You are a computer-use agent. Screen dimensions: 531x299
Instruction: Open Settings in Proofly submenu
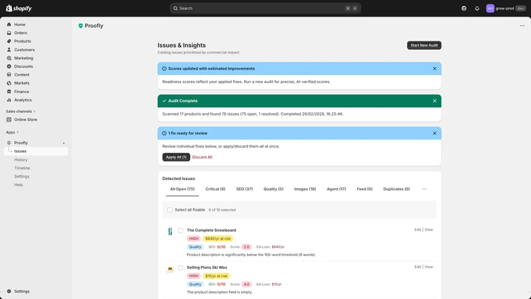pos(22,176)
